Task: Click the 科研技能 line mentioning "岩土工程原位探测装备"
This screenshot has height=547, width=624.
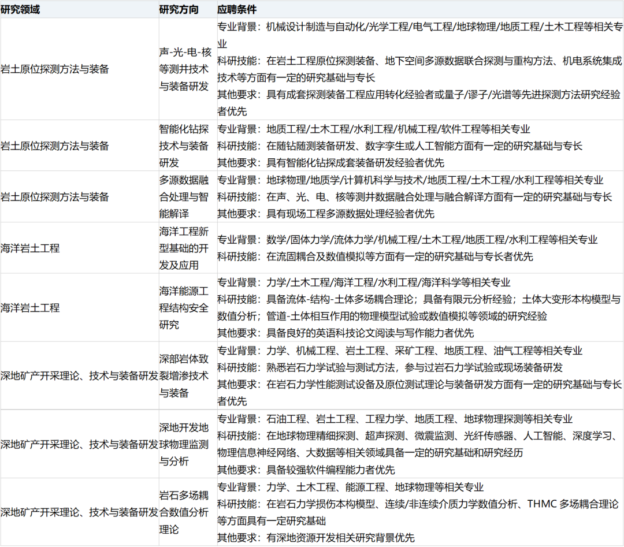Action: 419,69
